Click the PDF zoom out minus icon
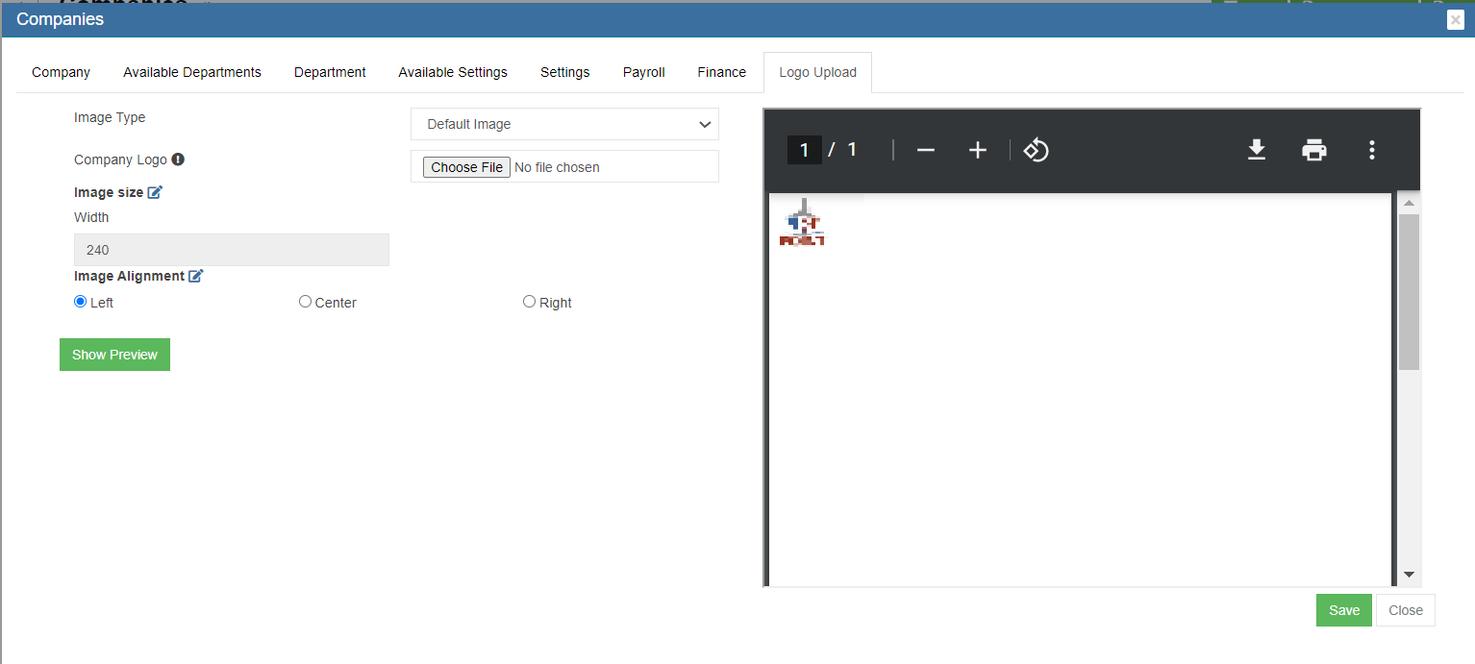1475x664 pixels. pyautogui.click(x=925, y=150)
